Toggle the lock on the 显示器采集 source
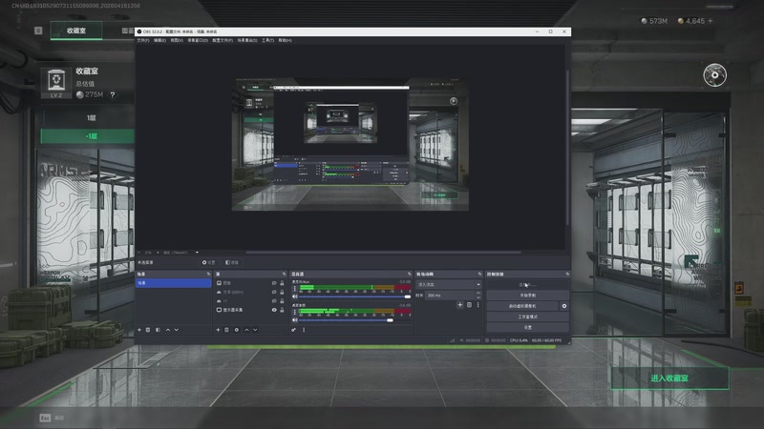This screenshot has width=764, height=429. pyautogui.click(x=282, y=309)
